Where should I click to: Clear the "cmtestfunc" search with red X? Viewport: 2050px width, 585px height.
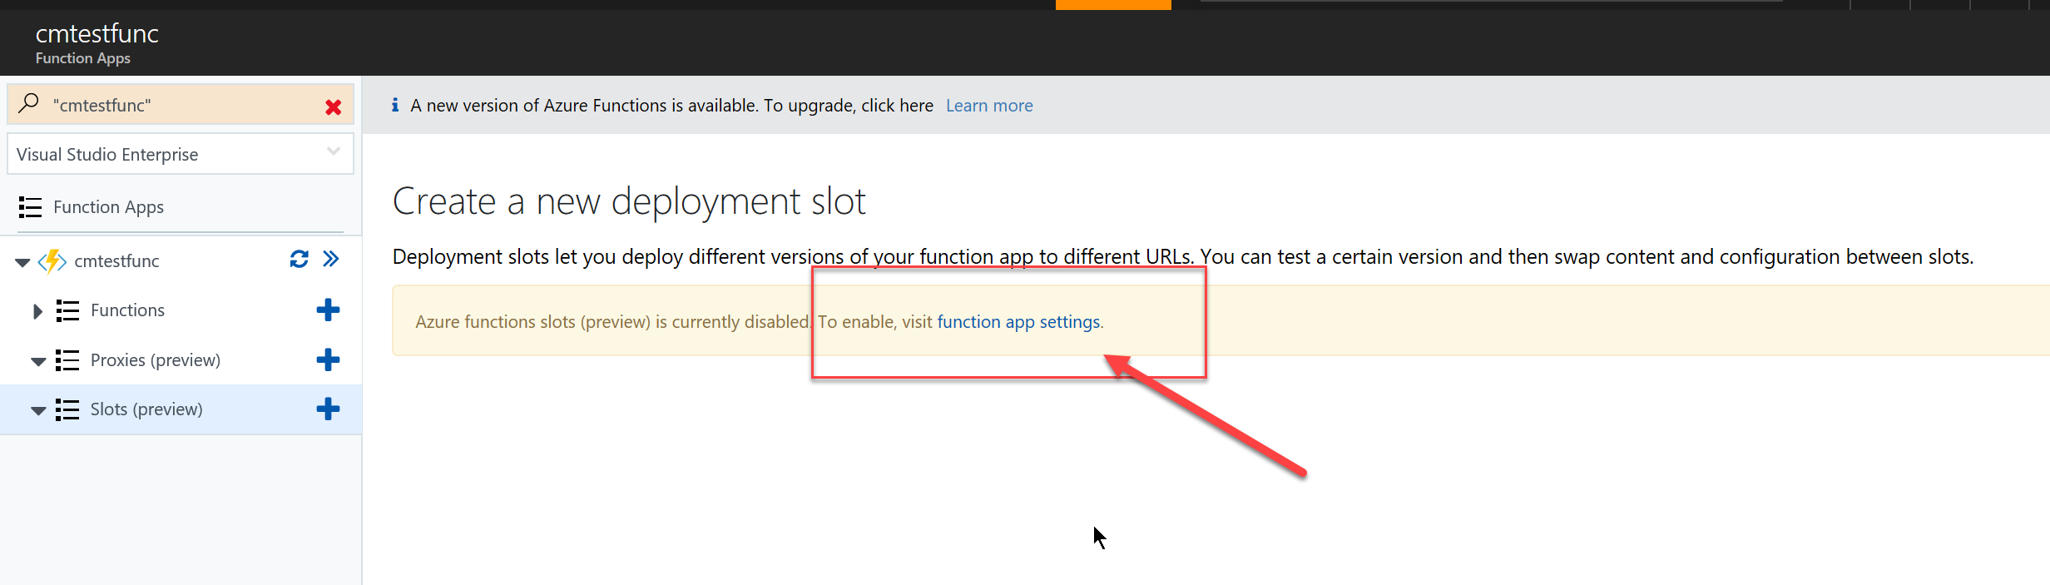[334, 107]
